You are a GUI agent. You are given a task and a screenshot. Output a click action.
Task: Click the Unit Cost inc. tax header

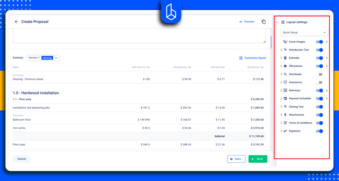pos(141,67)
